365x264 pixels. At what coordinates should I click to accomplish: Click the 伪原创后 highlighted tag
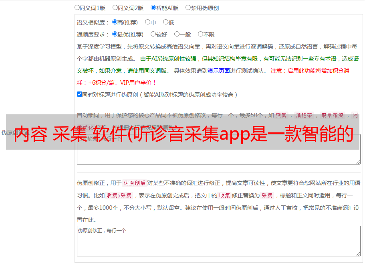click(135, 183)
